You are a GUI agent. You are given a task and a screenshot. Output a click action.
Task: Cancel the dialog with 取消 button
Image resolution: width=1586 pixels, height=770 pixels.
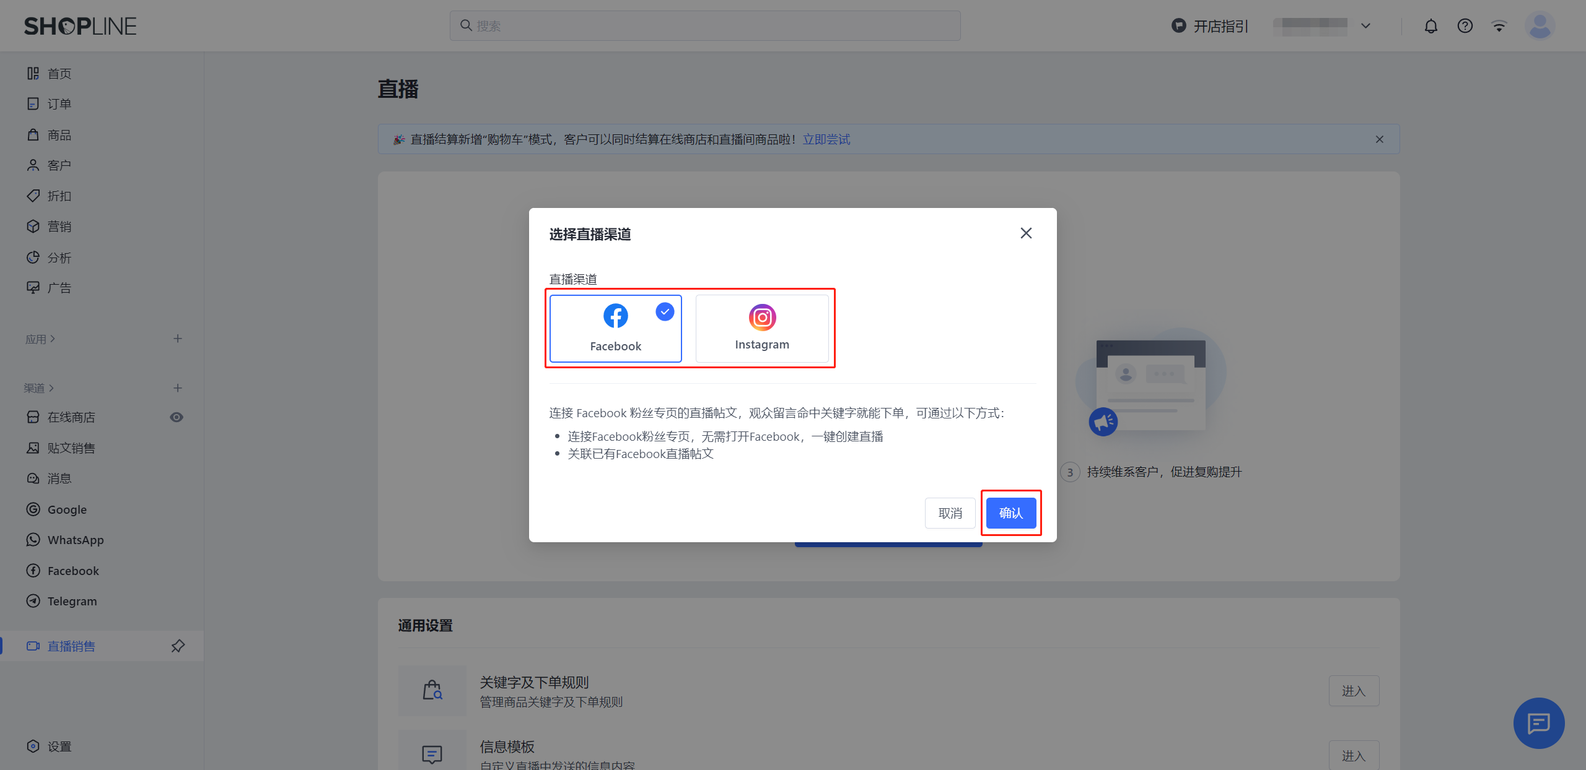coord(950,513)
